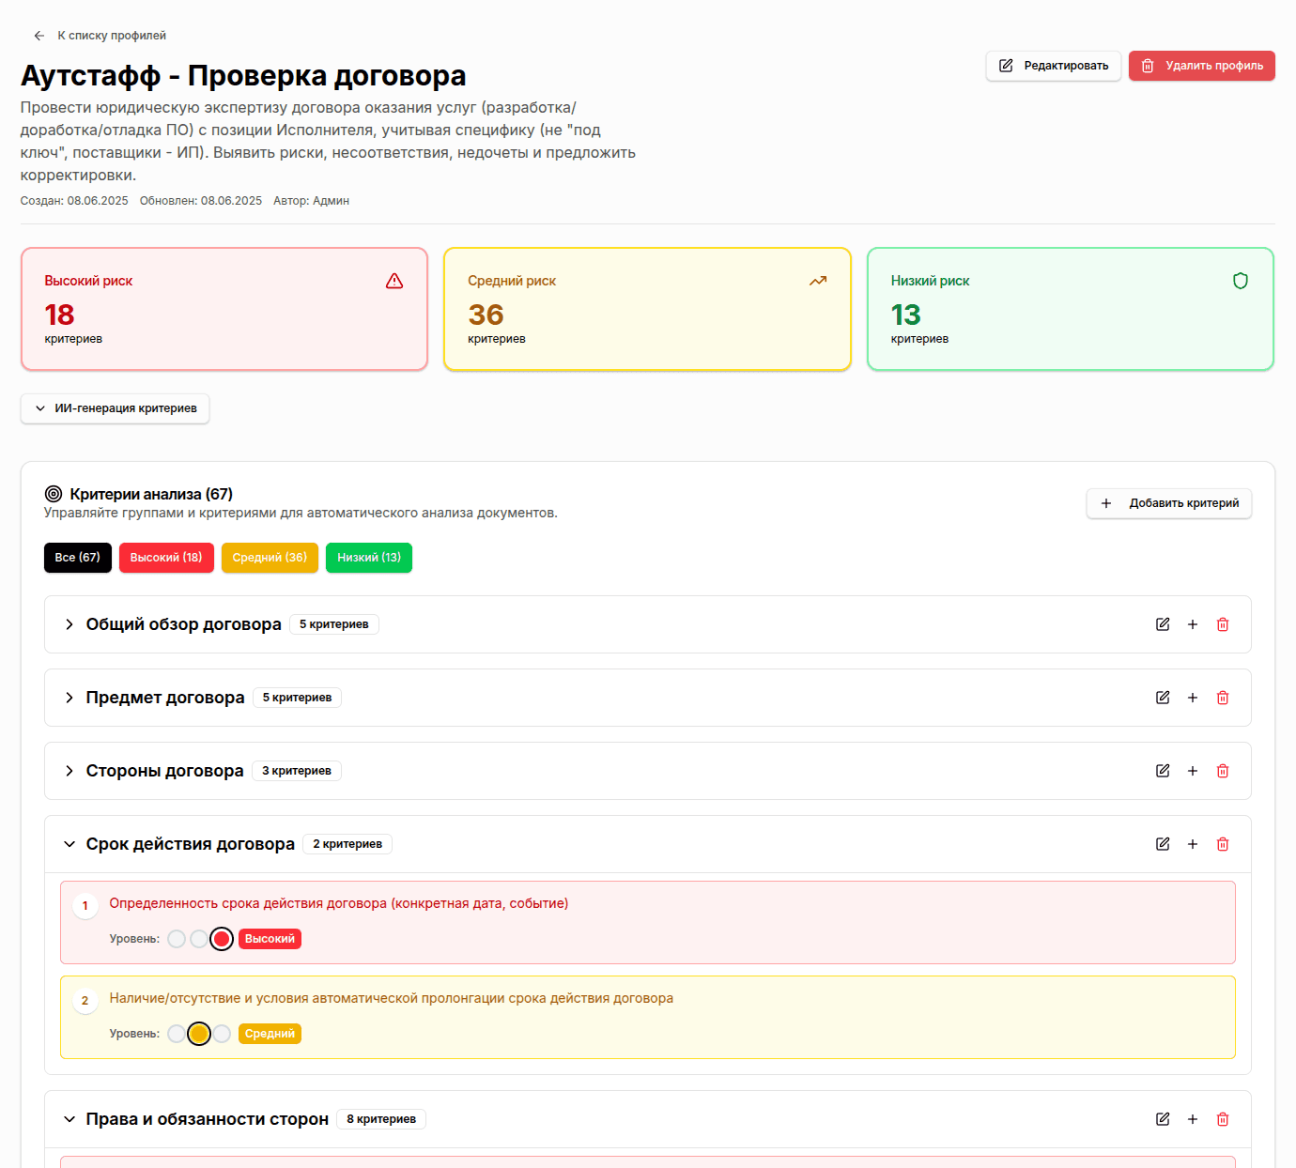Click the '2 критериев' badge of 'Срок действия договора'

(x=347, y=844)
